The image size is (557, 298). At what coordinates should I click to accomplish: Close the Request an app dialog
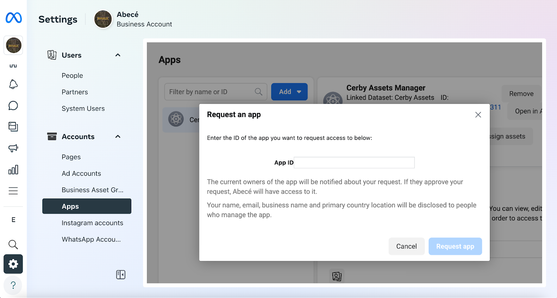[x=478, y=115]
